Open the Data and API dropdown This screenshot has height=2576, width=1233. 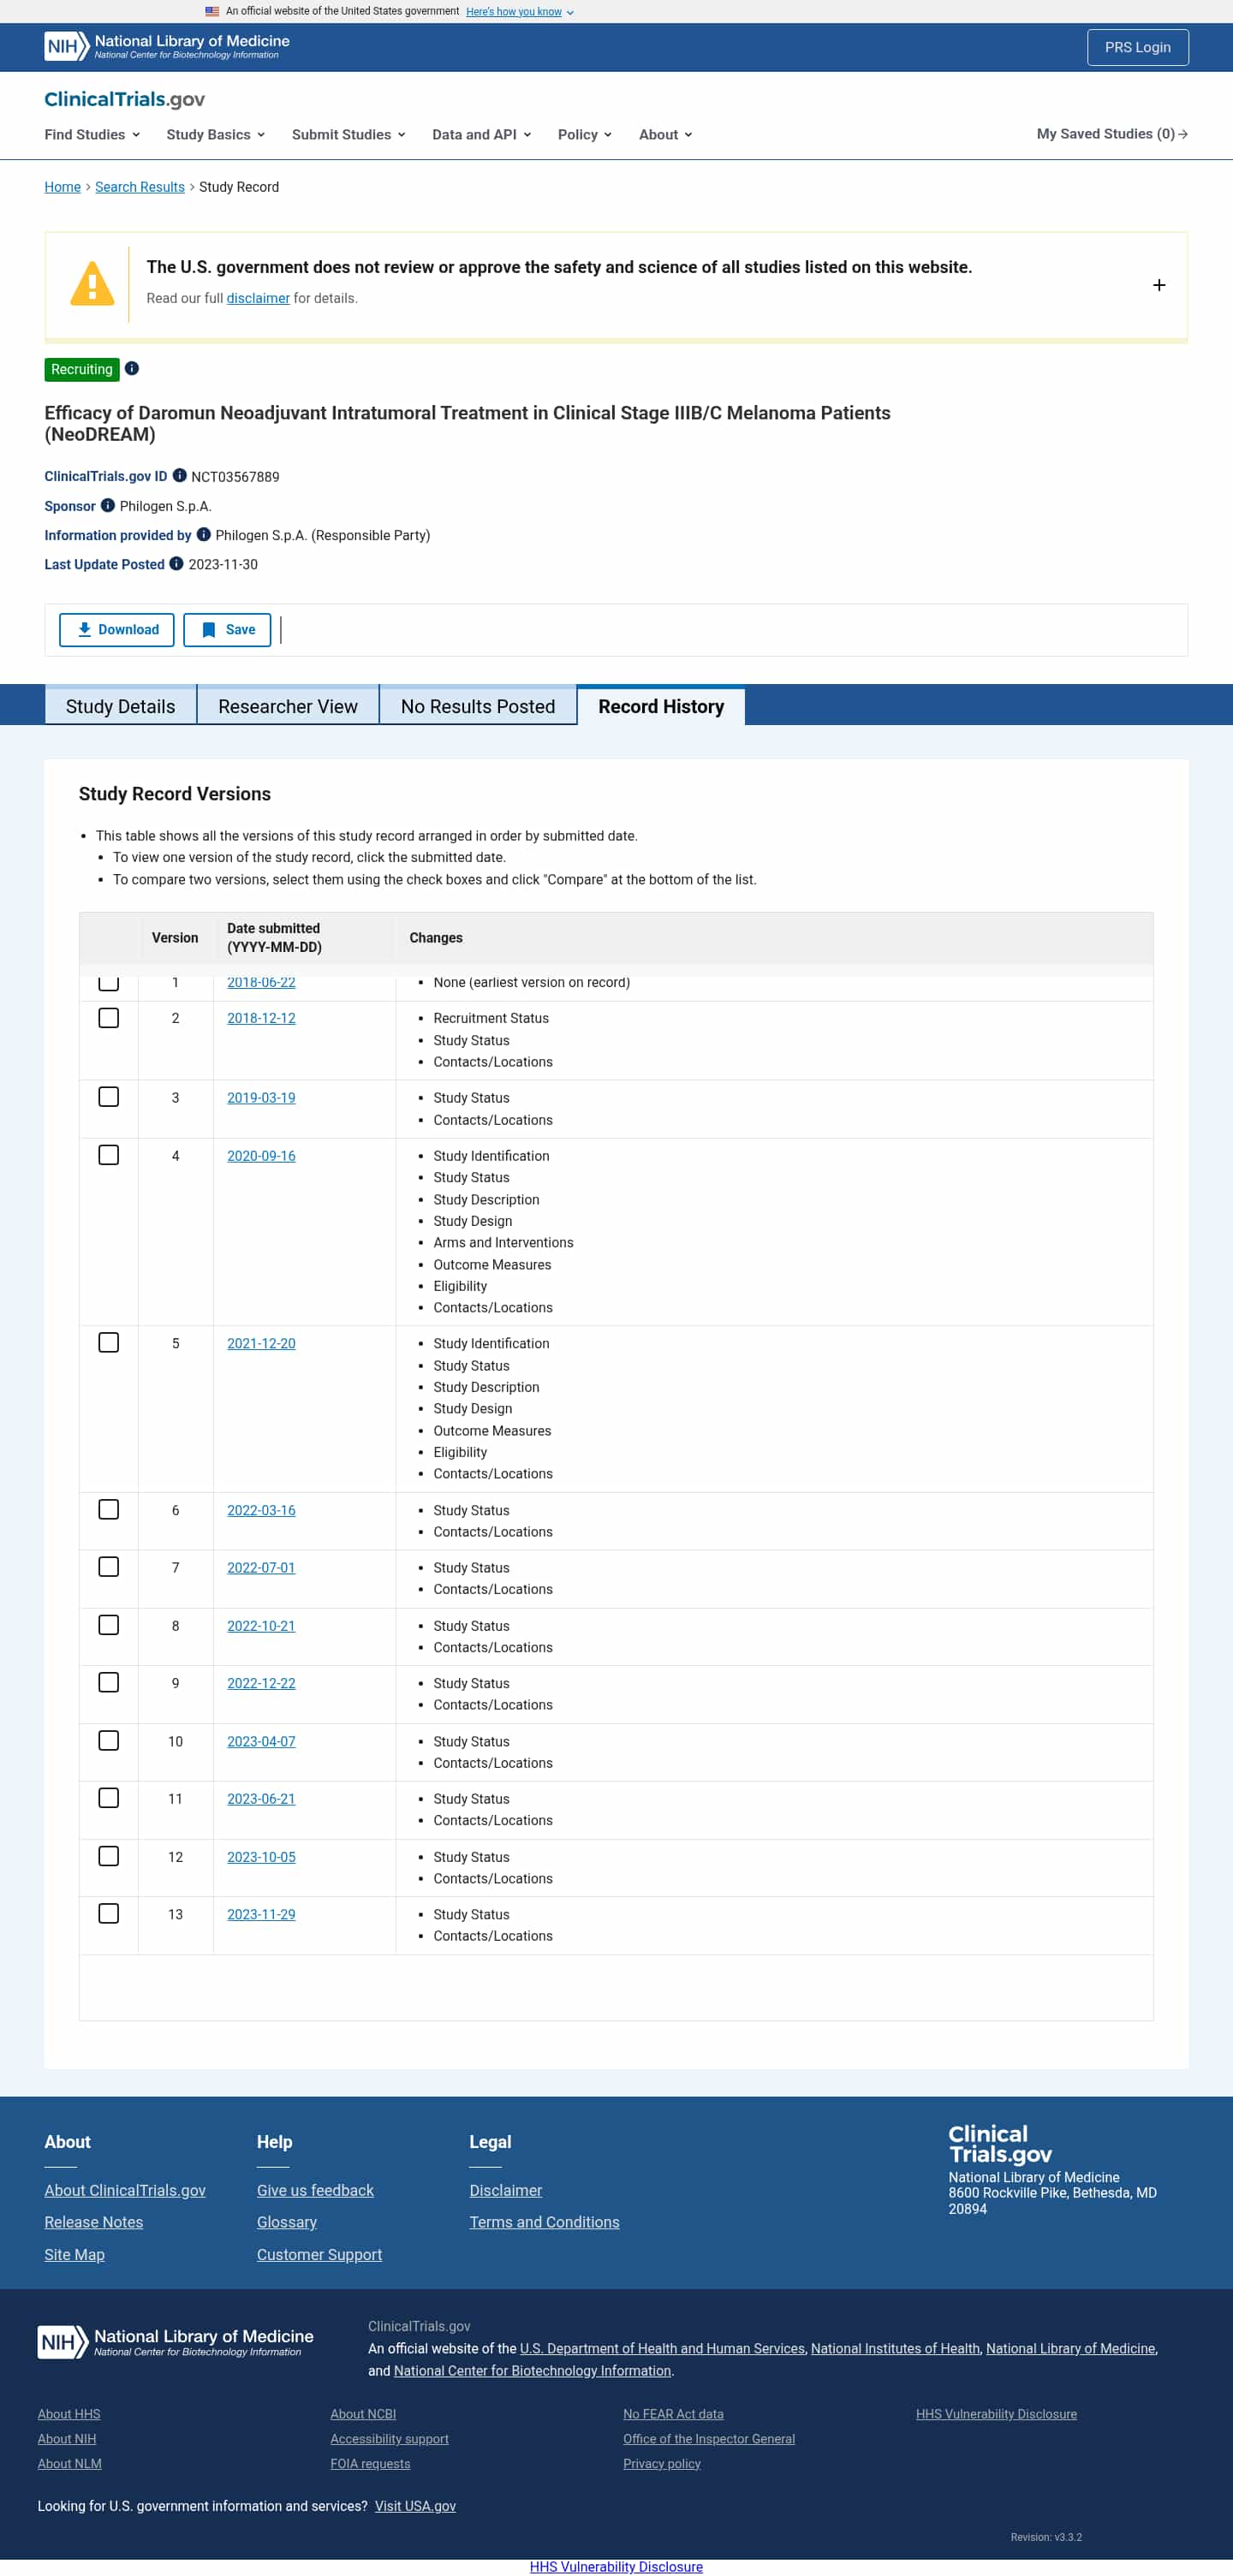pos(481,134)
